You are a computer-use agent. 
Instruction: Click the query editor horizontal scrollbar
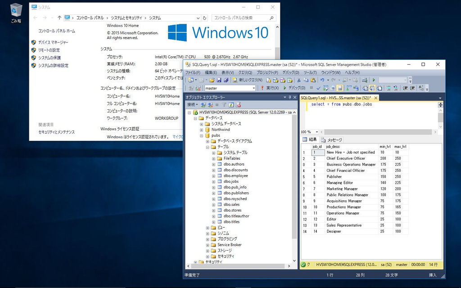click(378, 132)
